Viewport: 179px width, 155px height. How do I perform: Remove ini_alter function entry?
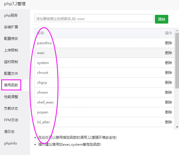168,122
